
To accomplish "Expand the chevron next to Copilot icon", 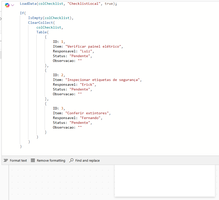I will 13,5.
